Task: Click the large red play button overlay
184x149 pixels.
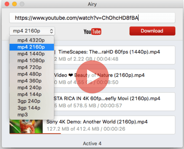Action: pos(92,75)
